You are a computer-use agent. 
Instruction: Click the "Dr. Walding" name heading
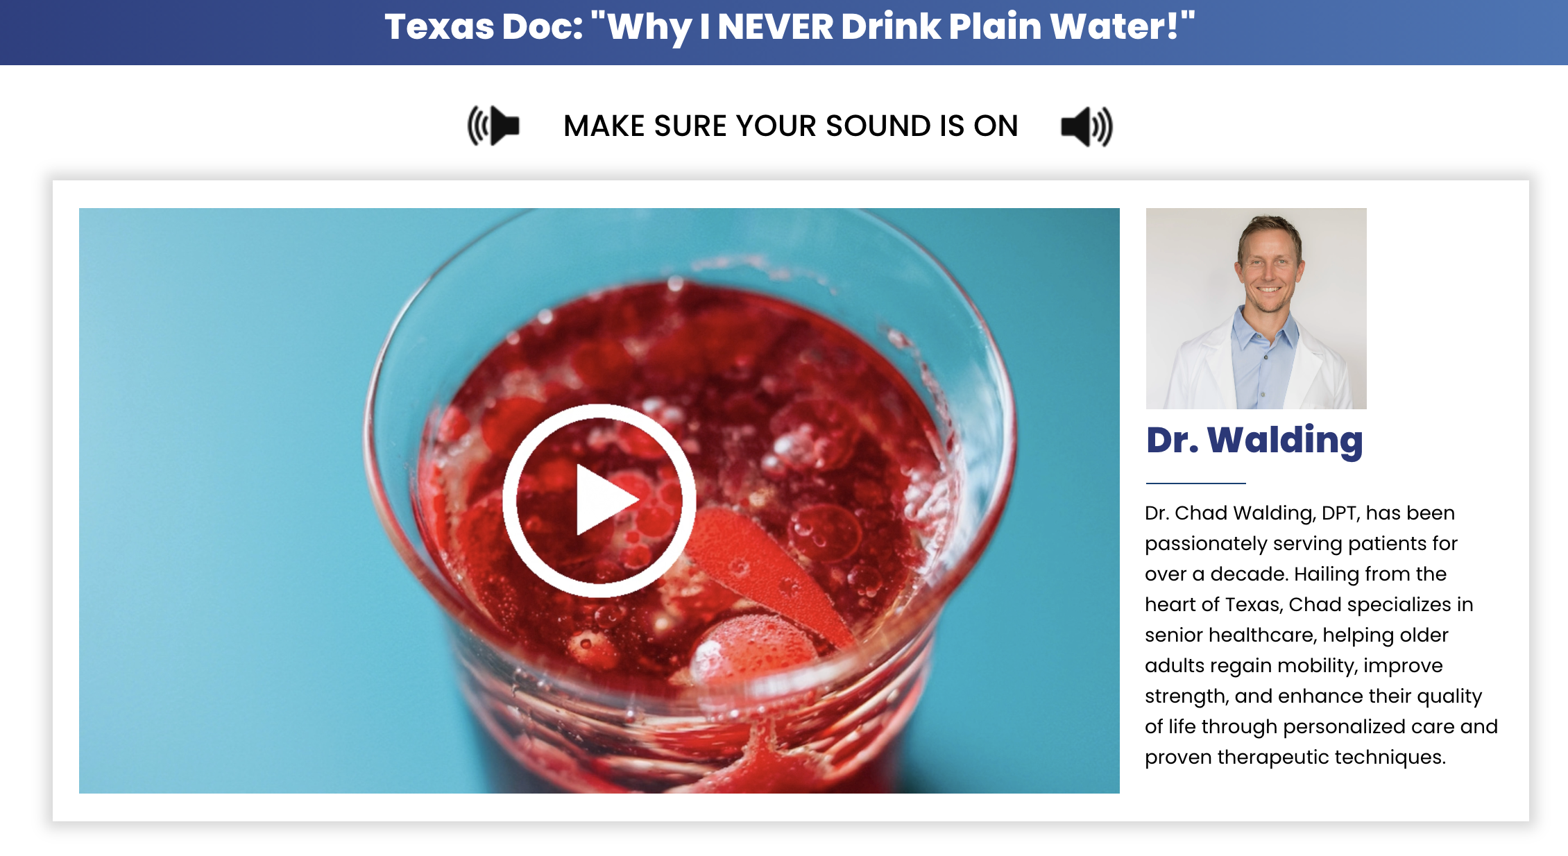click(x=1254, y=440)
